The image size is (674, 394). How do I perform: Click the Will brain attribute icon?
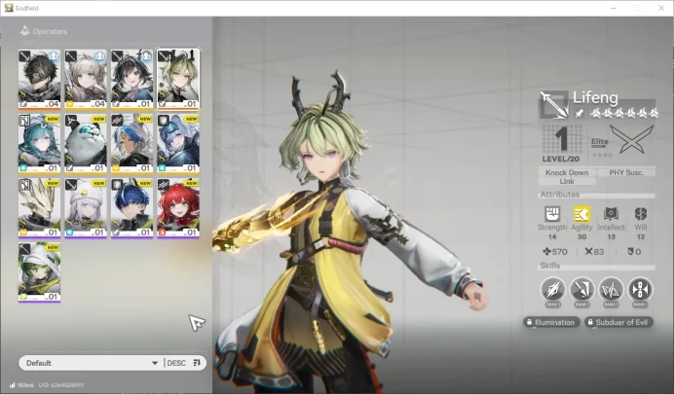640,214
